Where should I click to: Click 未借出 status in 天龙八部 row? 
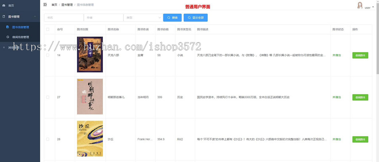pyautogui.click(x=337, y=55)
